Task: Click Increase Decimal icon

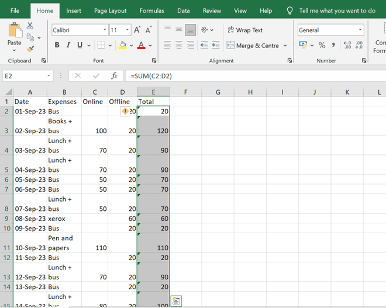Action: (347, 45)
